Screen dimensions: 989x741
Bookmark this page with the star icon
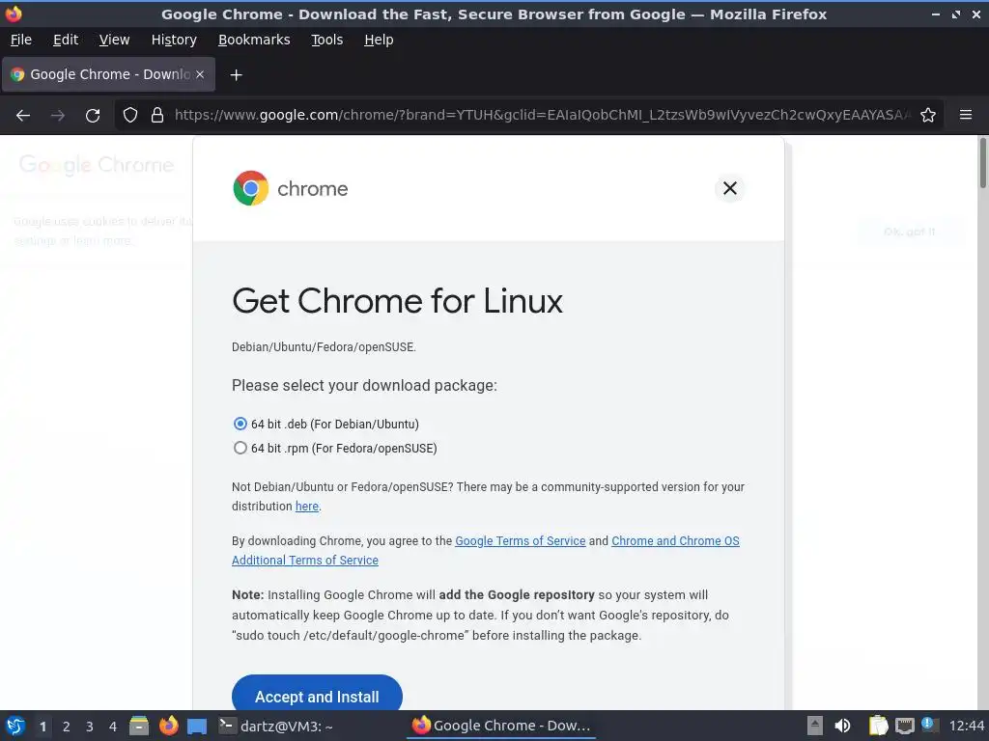[928, 116]
